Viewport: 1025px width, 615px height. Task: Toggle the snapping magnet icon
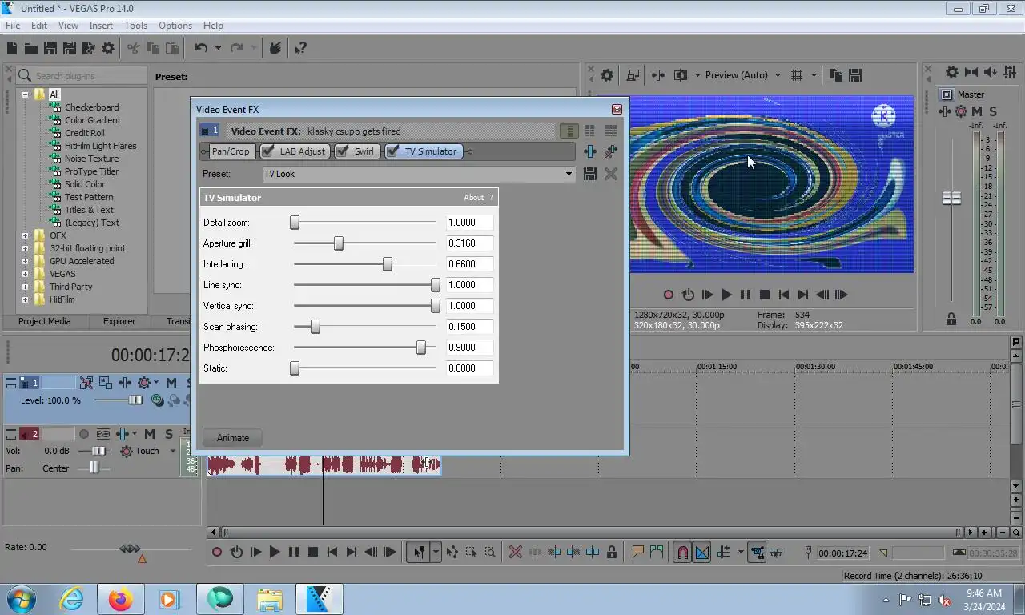pos(682,552)
